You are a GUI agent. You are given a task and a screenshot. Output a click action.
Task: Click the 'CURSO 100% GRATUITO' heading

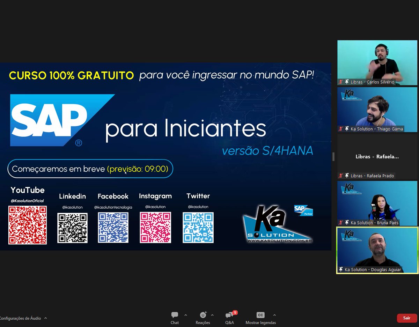point(71,75)
